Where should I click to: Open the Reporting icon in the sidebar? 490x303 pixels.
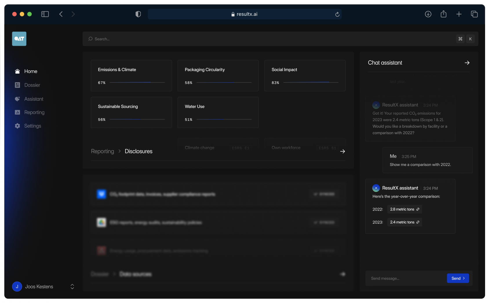coord(17,112)
